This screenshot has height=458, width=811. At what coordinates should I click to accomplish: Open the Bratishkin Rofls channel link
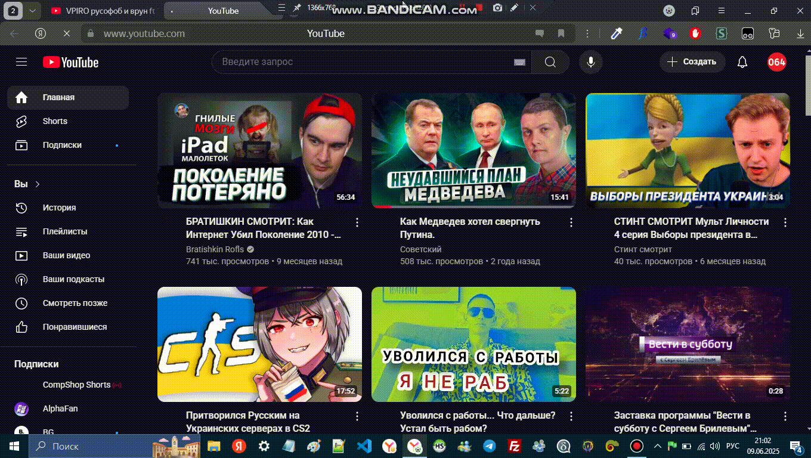215,249
